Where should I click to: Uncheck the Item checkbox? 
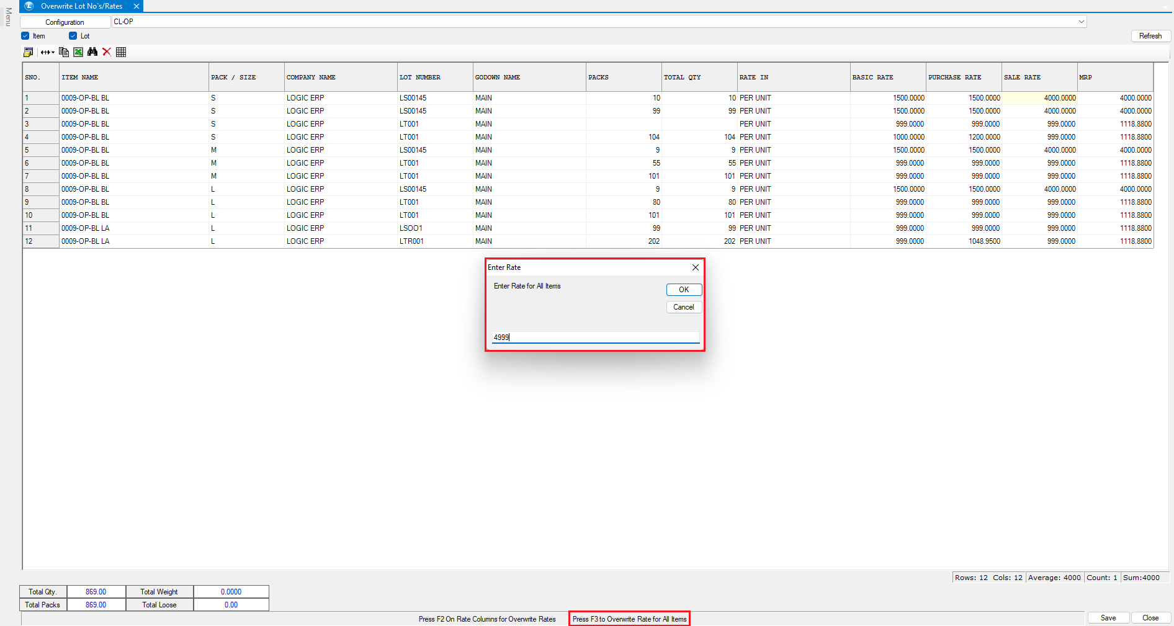click(25, 36)
